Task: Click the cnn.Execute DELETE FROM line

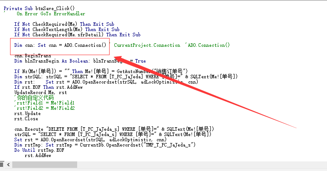Action: [x=114, y=129]
